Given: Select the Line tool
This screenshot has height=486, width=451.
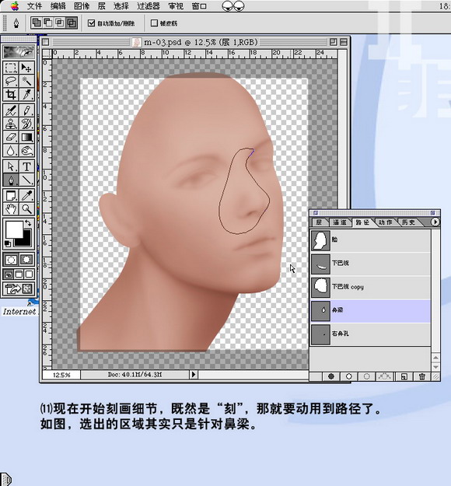Looking at the screenshot, I should (26, 180).
